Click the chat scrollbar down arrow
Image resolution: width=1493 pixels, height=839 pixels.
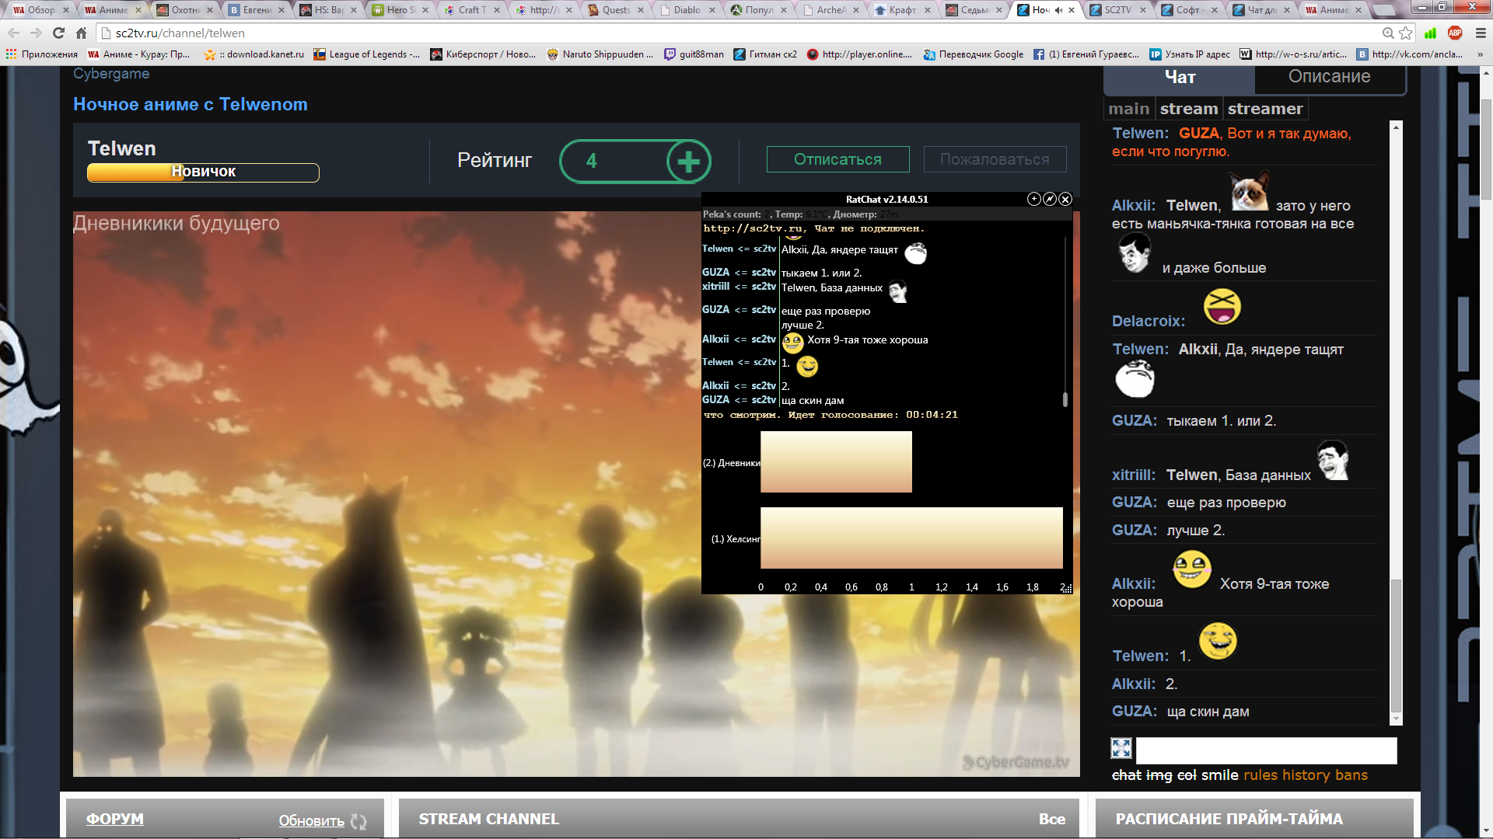[1396, 719]
